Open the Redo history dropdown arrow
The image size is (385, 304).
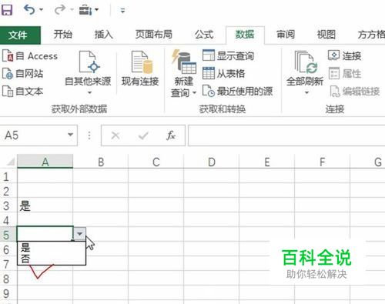coord(72,10)
